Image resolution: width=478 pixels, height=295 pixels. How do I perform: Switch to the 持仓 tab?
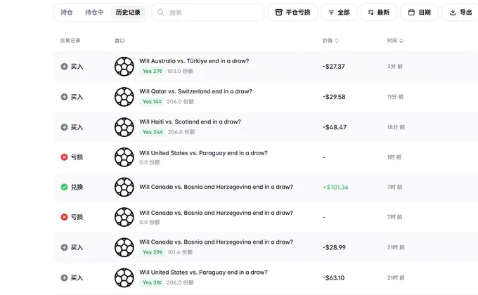coord(67,13)
